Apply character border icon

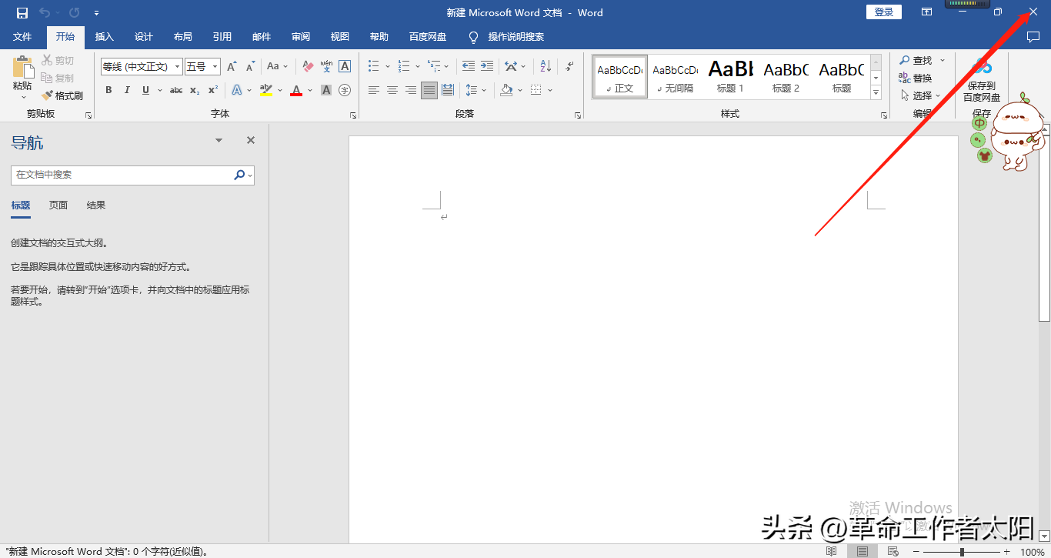(345, 67)
